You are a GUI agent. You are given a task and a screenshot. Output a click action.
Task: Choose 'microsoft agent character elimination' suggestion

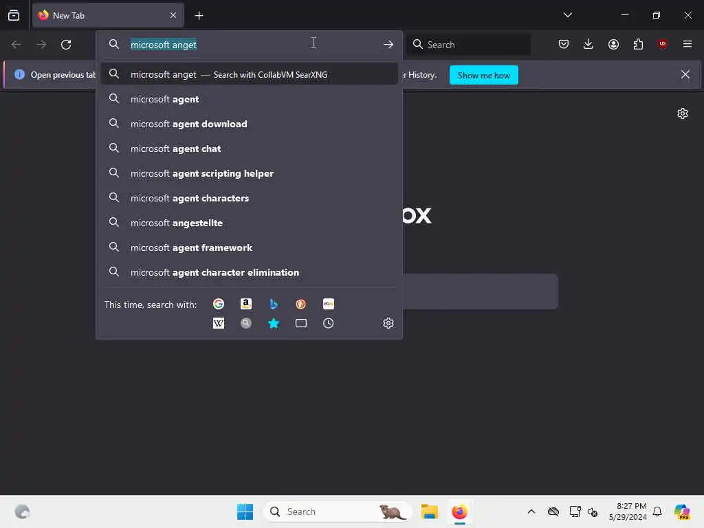[249, 272]
